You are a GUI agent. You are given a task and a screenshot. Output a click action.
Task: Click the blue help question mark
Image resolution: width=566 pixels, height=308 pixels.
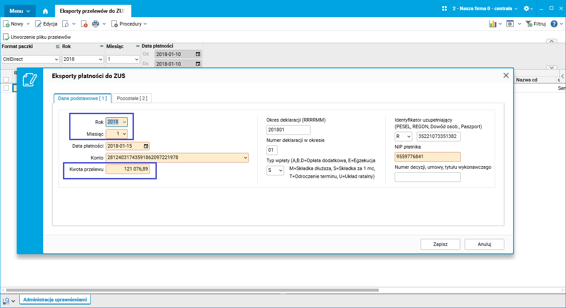click(x=554, y=24)
